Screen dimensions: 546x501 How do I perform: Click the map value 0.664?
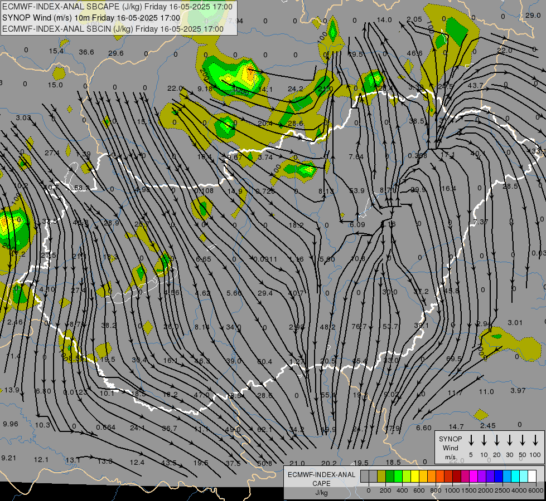tap(105, 428)
